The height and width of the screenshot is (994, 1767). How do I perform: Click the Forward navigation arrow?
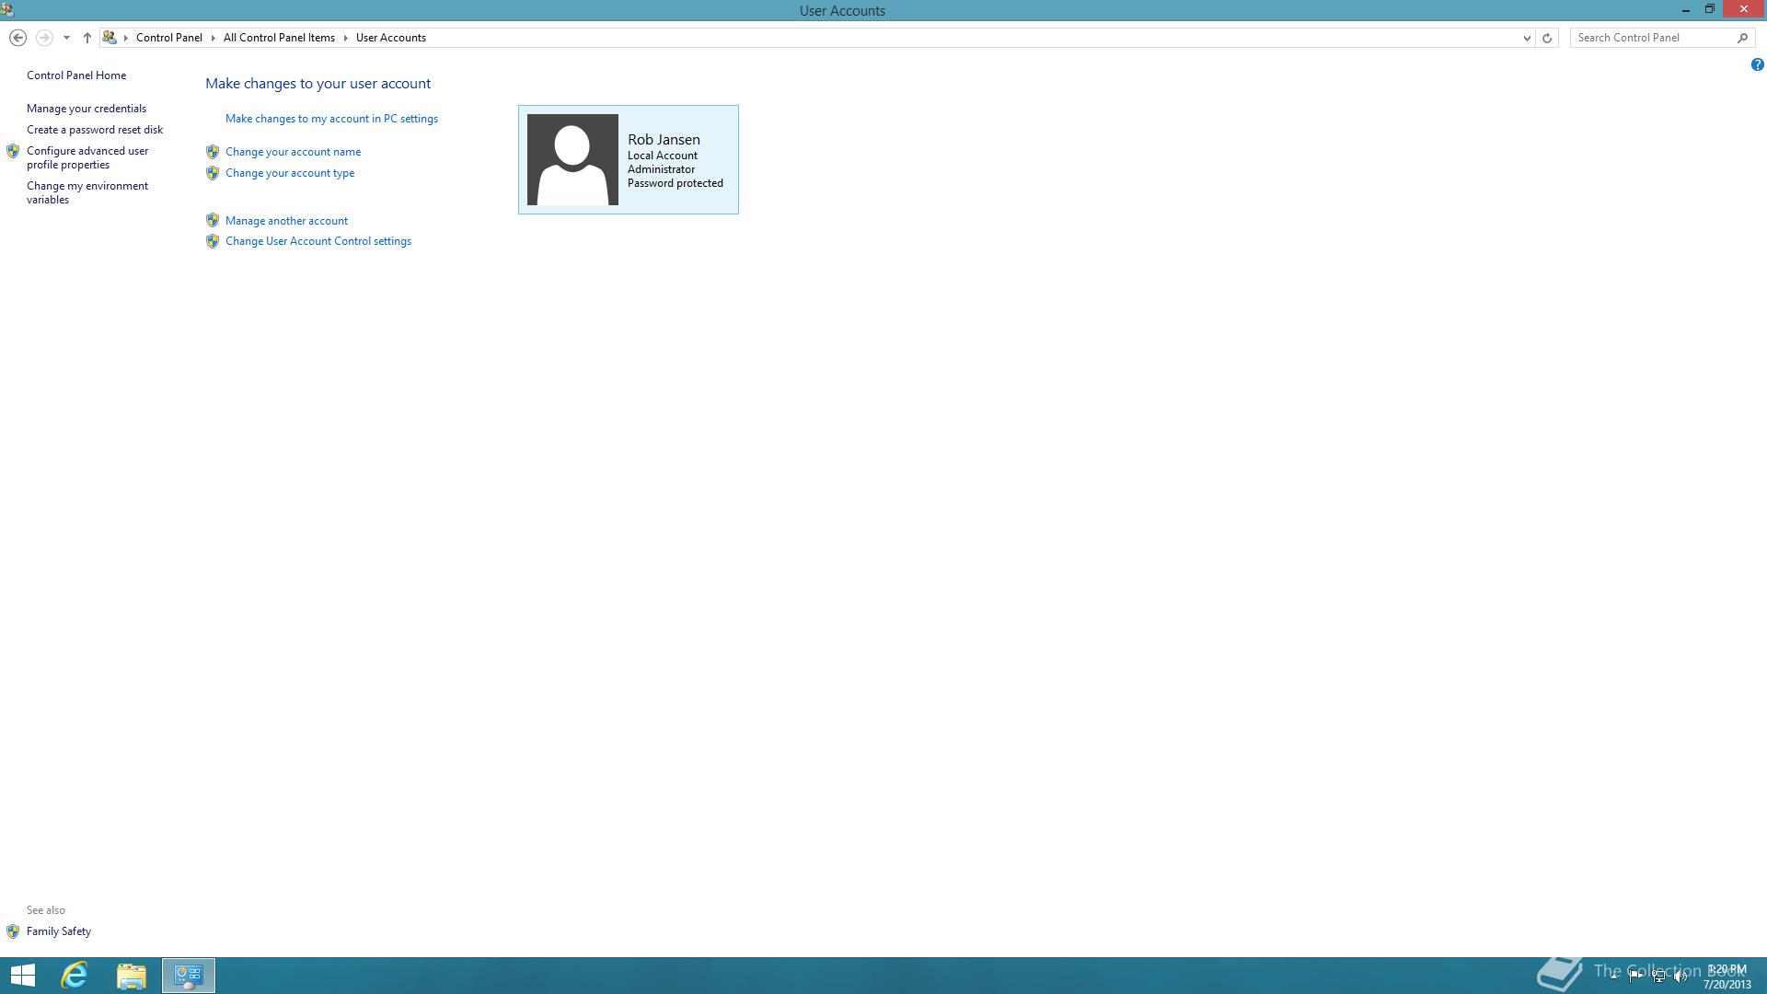coord(43,38)
